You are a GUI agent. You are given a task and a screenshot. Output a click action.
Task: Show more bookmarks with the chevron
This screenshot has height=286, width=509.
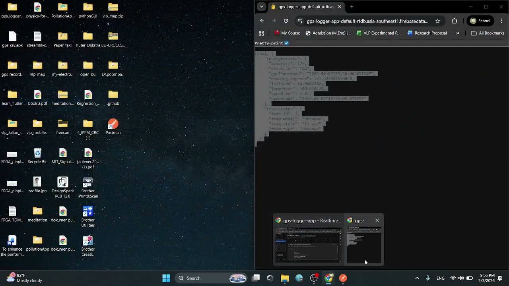pos(458,33)
